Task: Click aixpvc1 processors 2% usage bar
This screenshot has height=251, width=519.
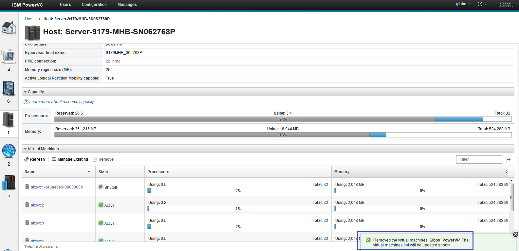Action: point(238,190)
